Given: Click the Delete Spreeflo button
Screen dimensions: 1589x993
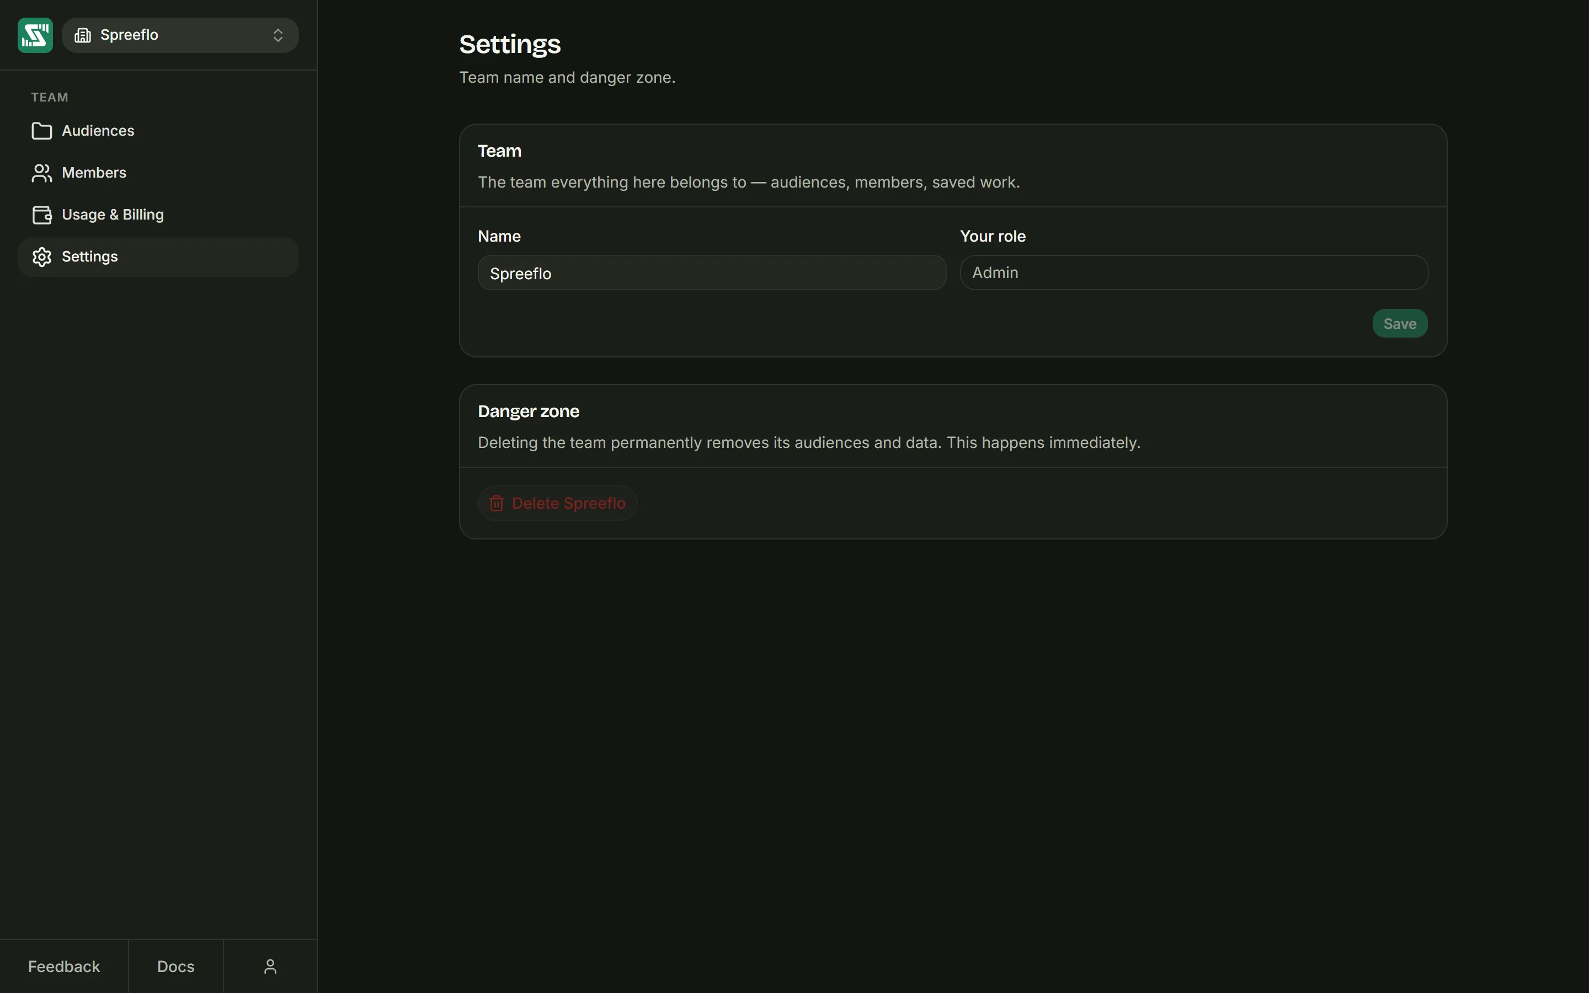Looking at the screenshot, I should 557,503.
